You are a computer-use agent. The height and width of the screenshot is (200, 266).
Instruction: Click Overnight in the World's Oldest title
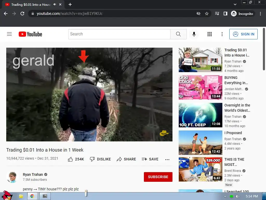coord(237,108)
